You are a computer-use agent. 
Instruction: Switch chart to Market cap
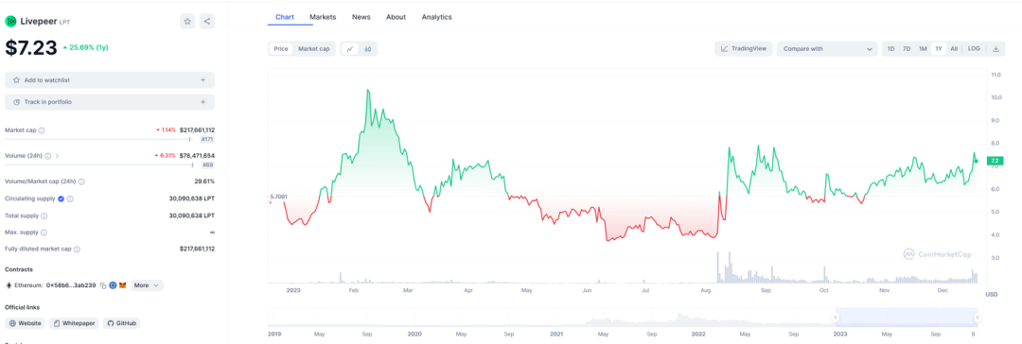coord(313,49)
